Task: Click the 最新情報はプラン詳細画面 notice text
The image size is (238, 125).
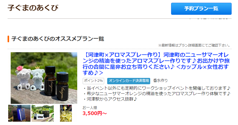Action: pos(194,45)
